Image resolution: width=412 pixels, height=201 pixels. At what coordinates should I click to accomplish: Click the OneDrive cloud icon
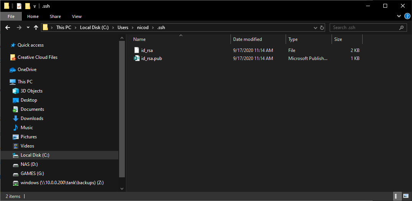pos(13,70)
